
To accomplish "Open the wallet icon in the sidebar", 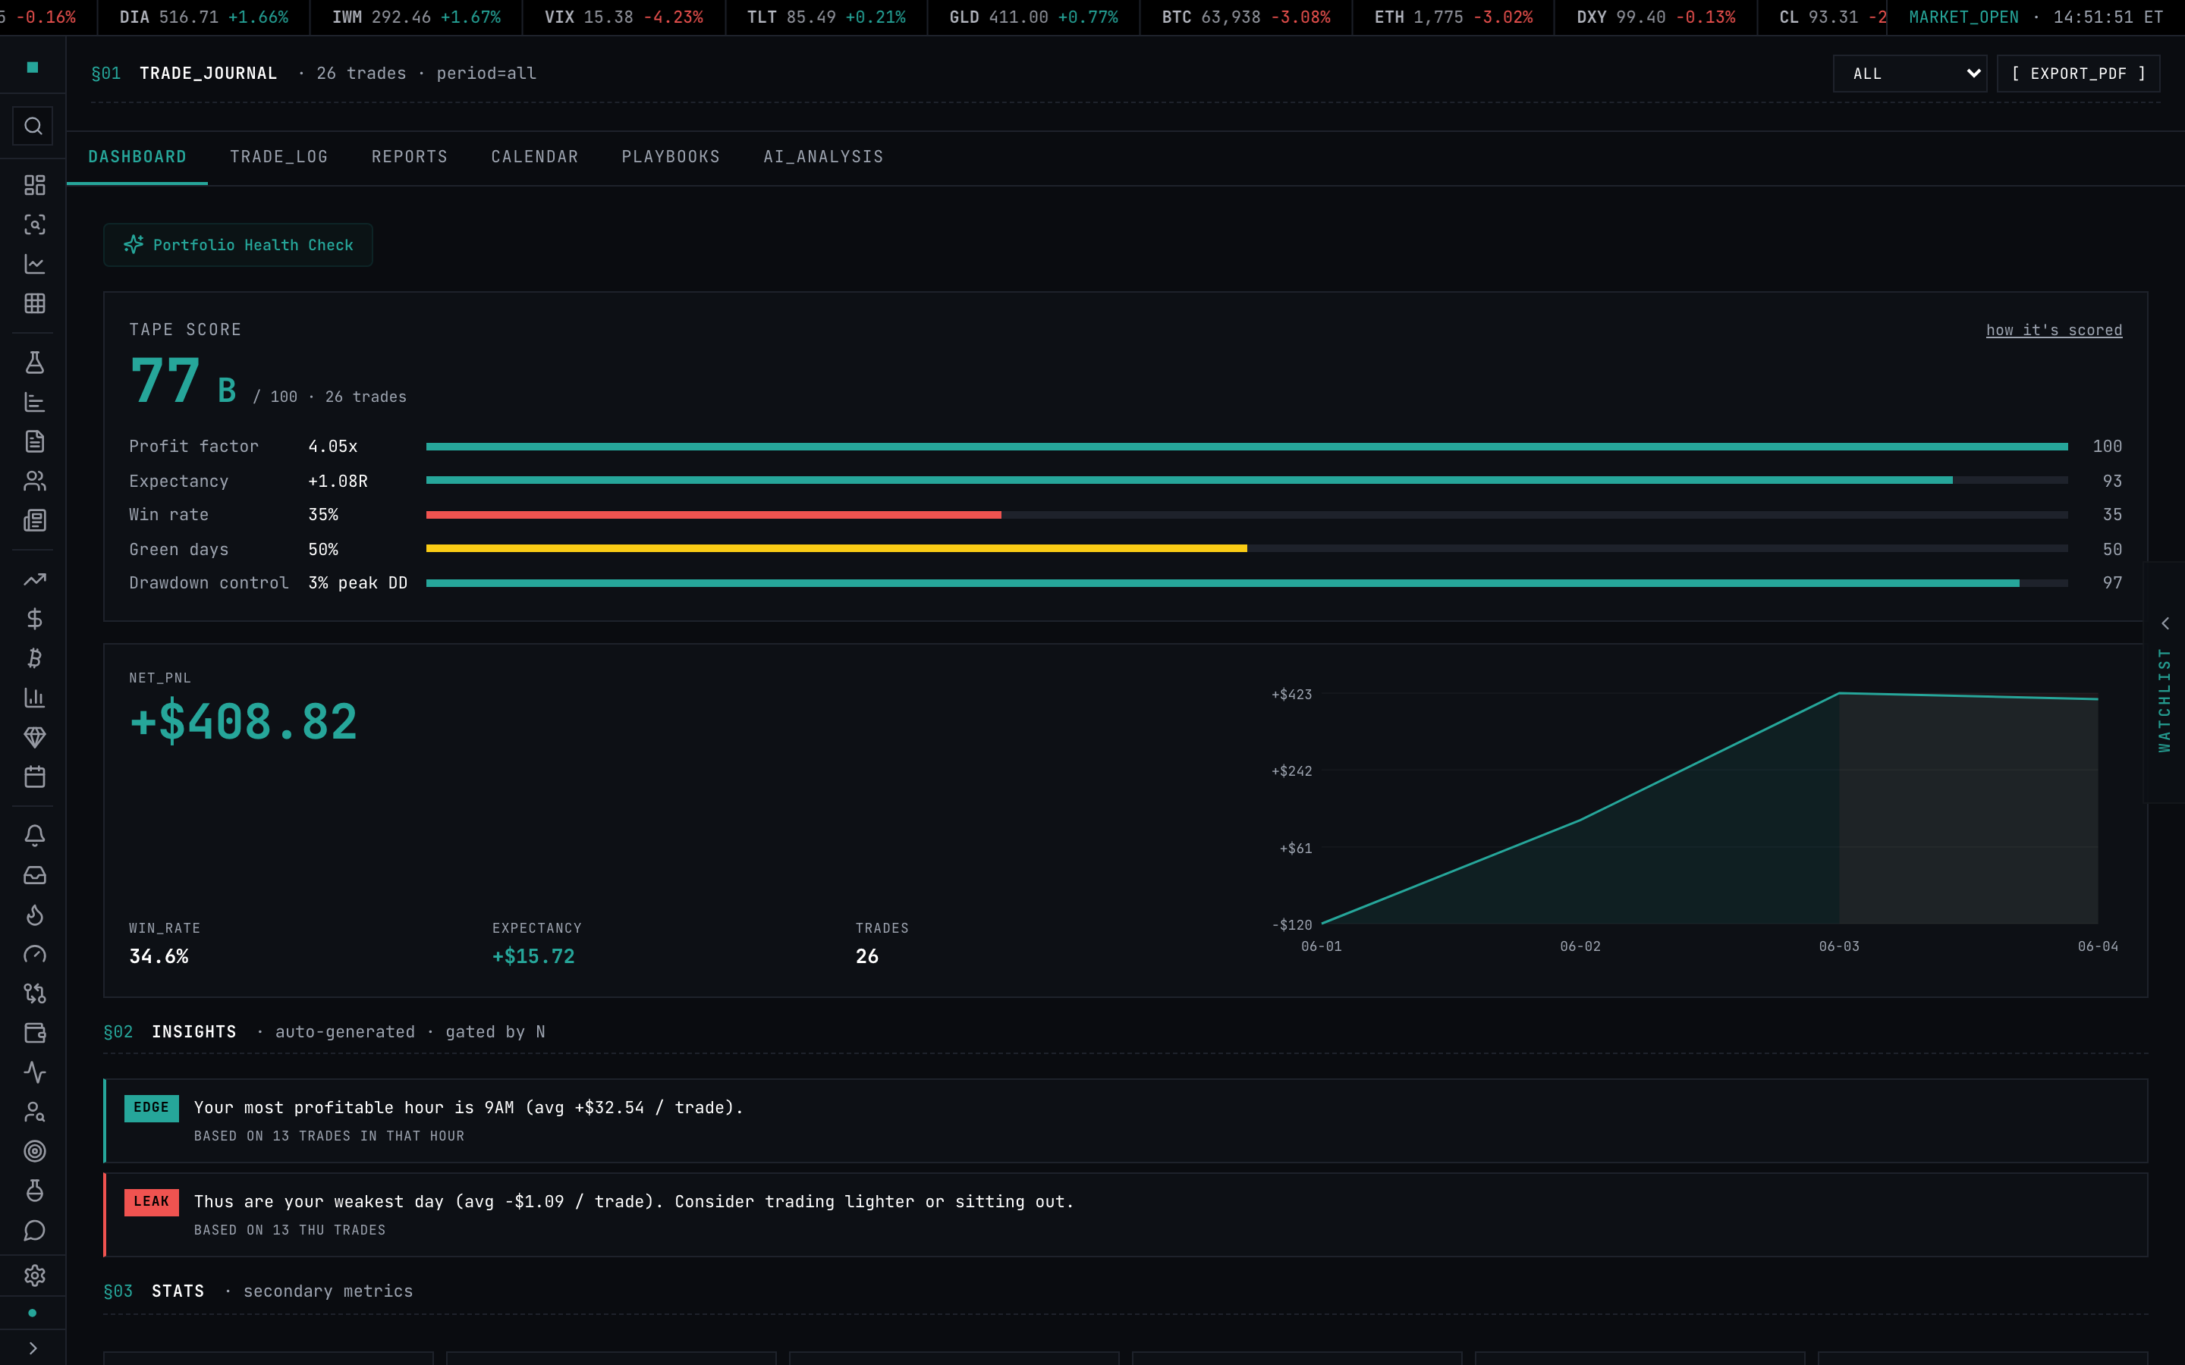I will click(34, 1033).
